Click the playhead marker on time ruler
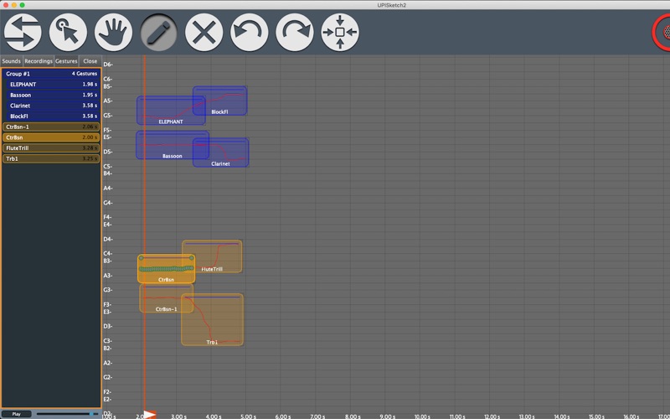Image resolution: width=670 pixels, height=419 pixels. click(150, 414)
